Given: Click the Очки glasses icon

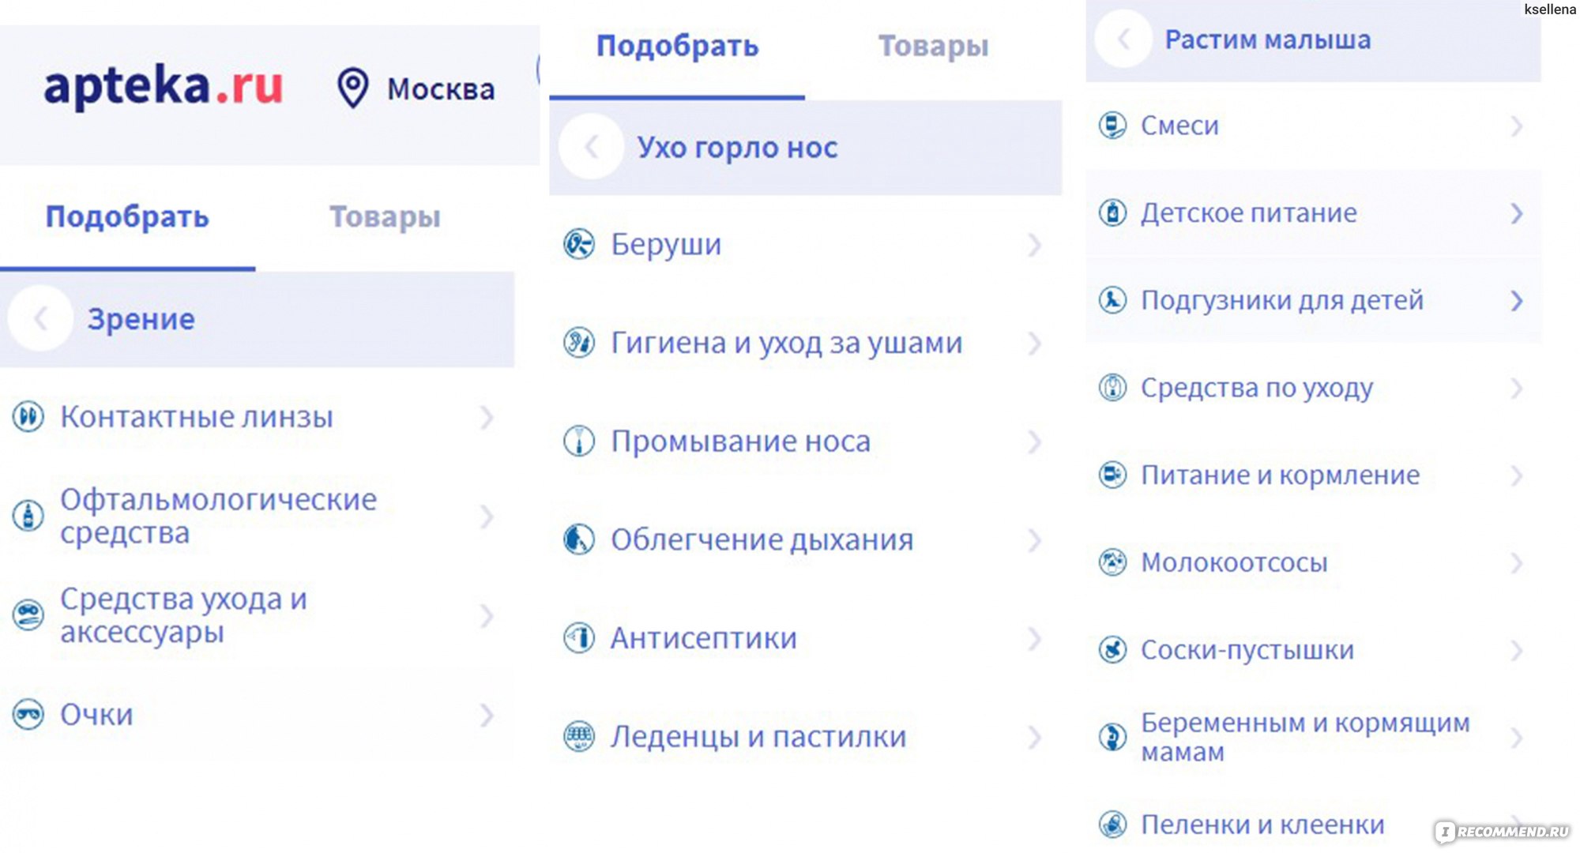Looking at the screenshot, I should coord(28,714).
